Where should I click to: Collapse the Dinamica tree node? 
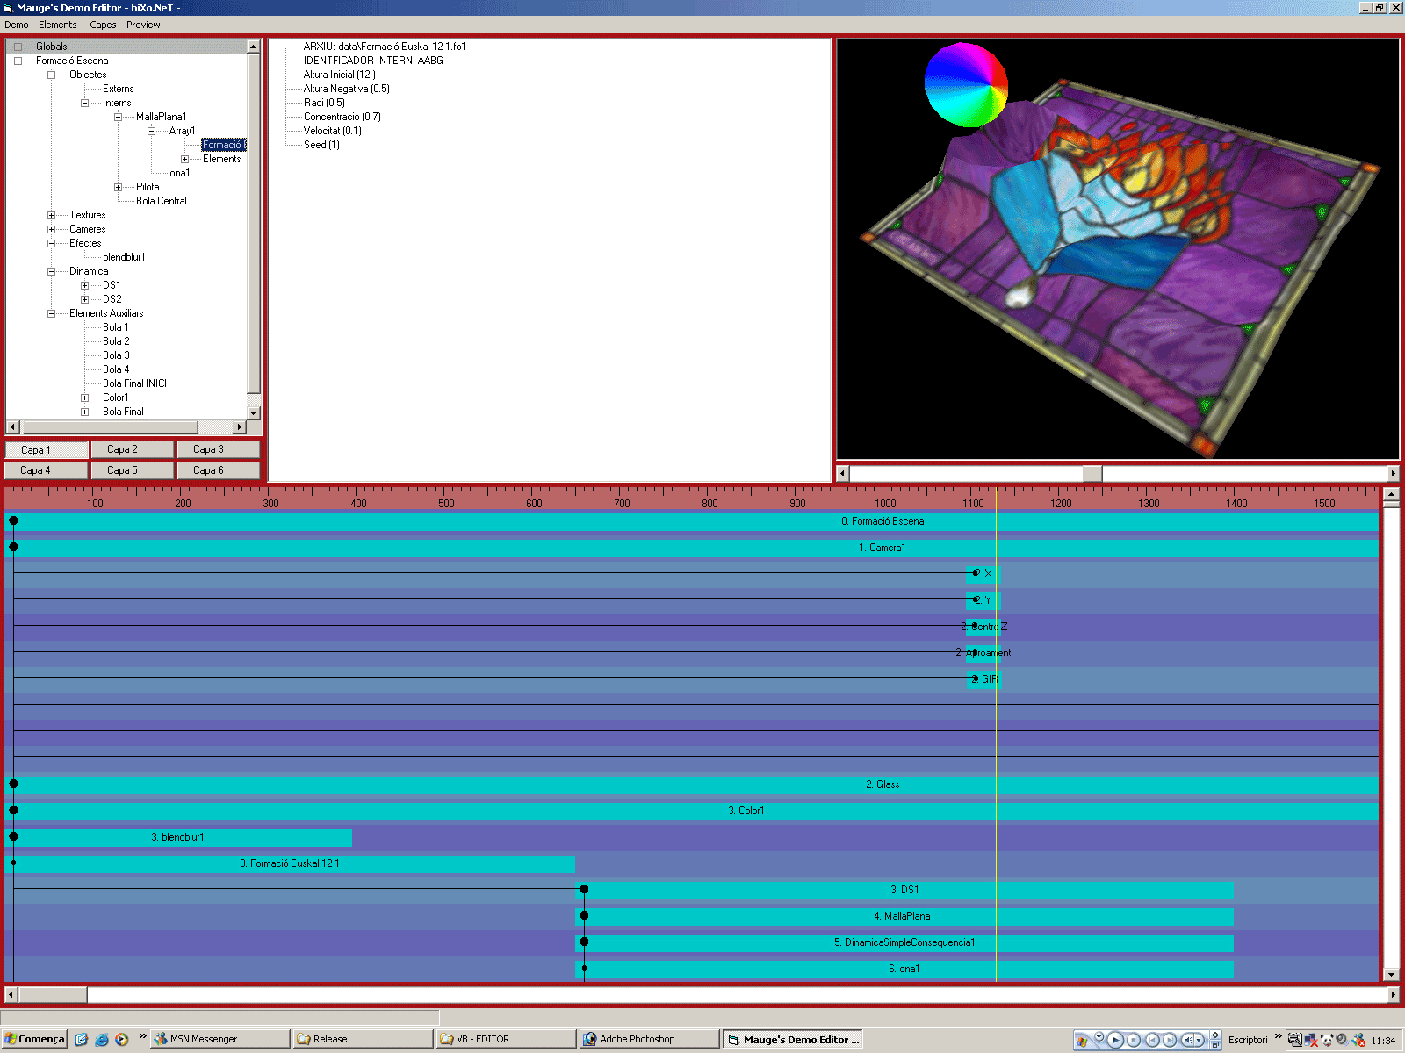click(51, 271)
